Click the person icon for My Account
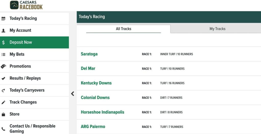This screenshot has height=134, width=261. click(3, 31)
